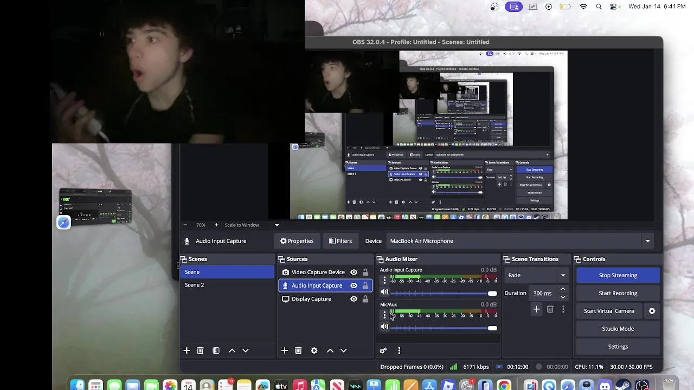Viewport: 694px width, 390px height.
Task: Open OBS Settings button
Action: pyautogui.click(x=618, y=347)
